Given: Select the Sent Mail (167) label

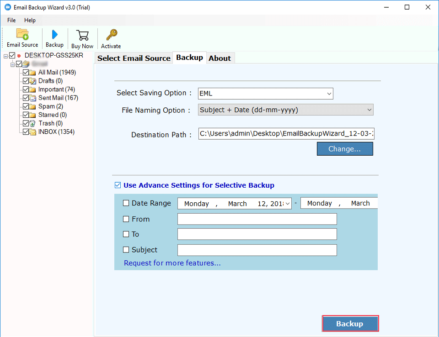Looking at the screenshot, I should pyautogui.click(x=58, y=98).
